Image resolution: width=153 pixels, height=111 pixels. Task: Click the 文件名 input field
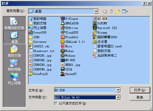(85, 90)
